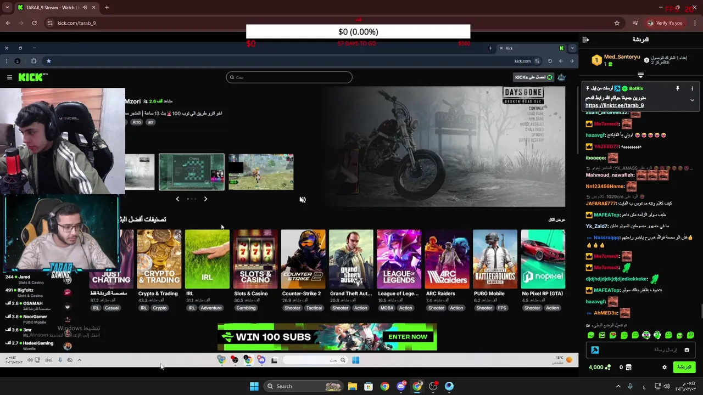Viewport: 703px width, 395px height.
Task: Open a new browser tab
Action: tap(107, 8)
